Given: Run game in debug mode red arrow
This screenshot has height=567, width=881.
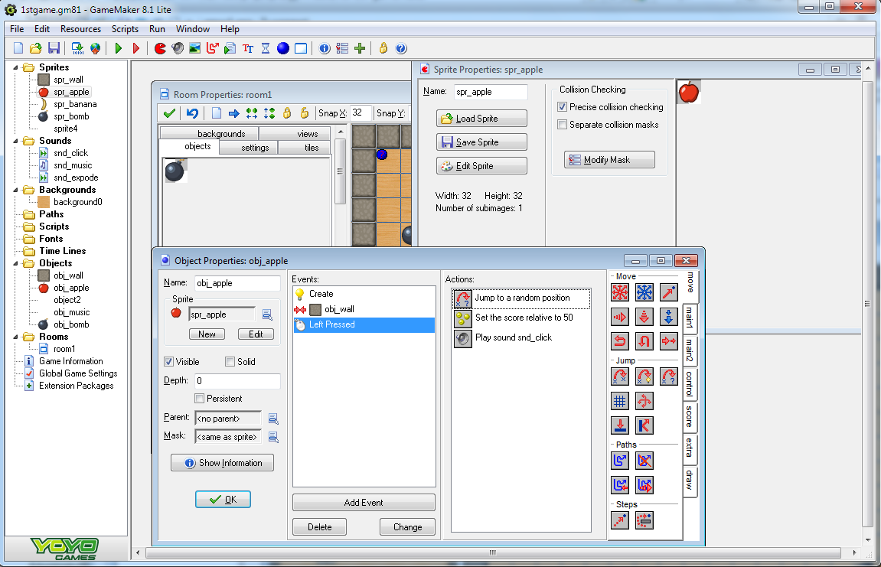Looking at the screenshot, I should [136, 48].
